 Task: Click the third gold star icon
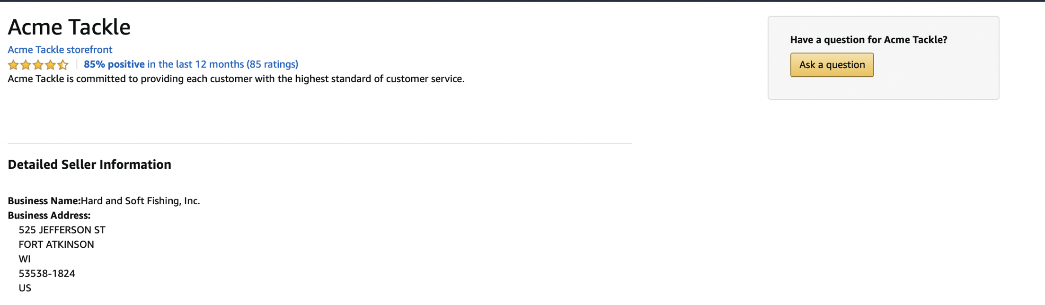pos(38,64)
